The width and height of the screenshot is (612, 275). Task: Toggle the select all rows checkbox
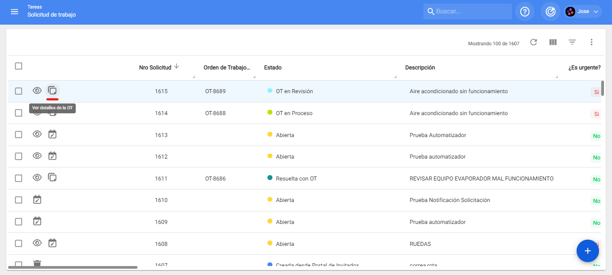coord(18,66)
